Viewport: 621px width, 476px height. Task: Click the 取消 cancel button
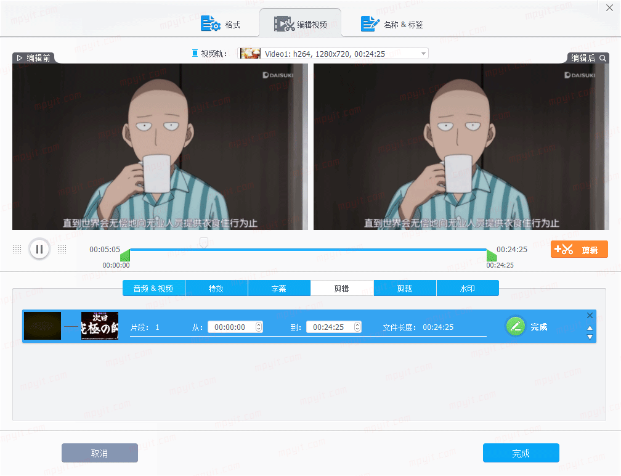(100, 453)
